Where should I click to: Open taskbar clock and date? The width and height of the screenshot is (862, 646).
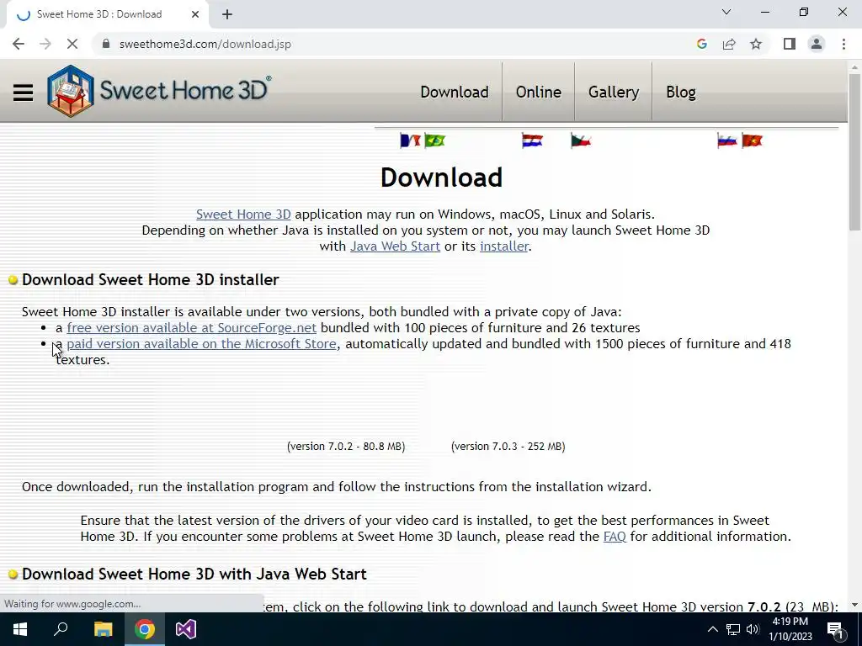point(790,629)
